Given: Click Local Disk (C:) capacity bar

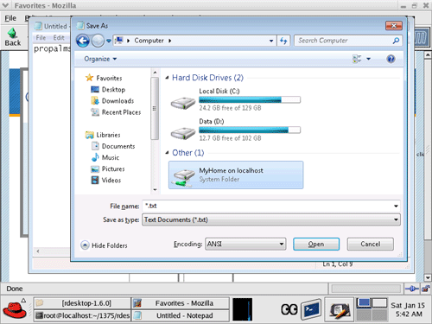Looking at the screenshot, I should click(250, 100).
